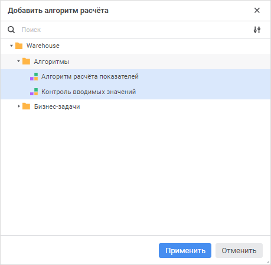
Task: Collapse the Warehouse tree node
Action: 11,46
